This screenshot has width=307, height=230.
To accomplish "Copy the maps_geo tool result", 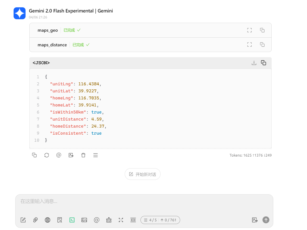I will tap(262, 30).
